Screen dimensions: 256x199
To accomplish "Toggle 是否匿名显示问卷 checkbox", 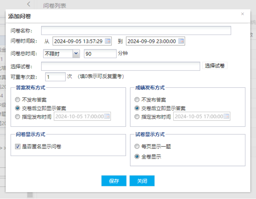I will coord(18,147).
